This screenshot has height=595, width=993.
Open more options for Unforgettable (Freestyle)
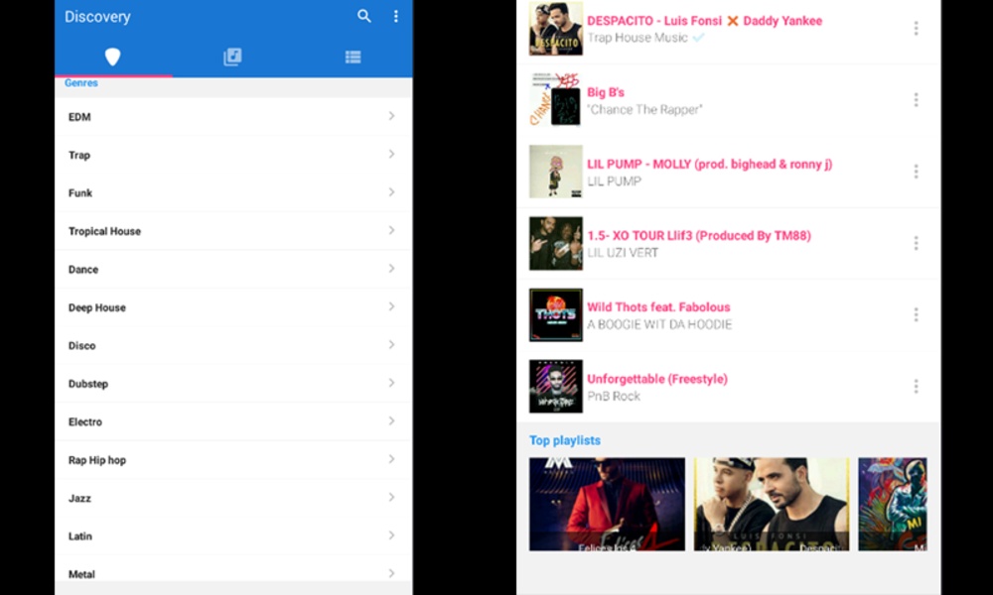click(916, 387)
